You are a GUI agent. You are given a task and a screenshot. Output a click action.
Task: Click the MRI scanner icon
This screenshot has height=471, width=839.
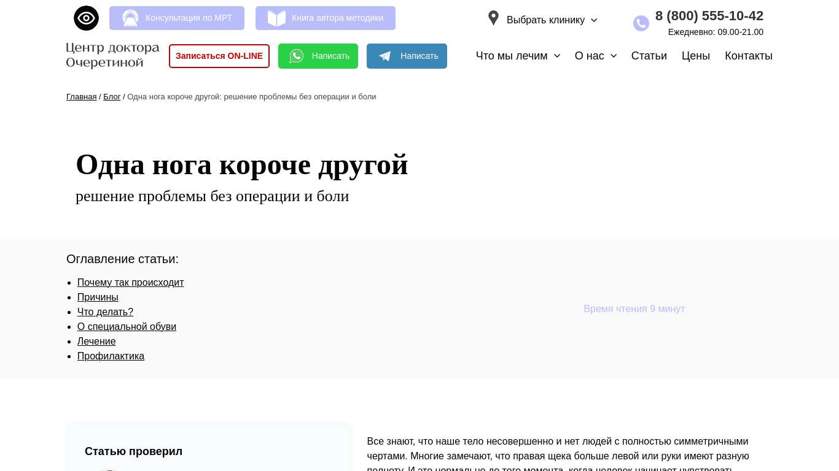130,18
